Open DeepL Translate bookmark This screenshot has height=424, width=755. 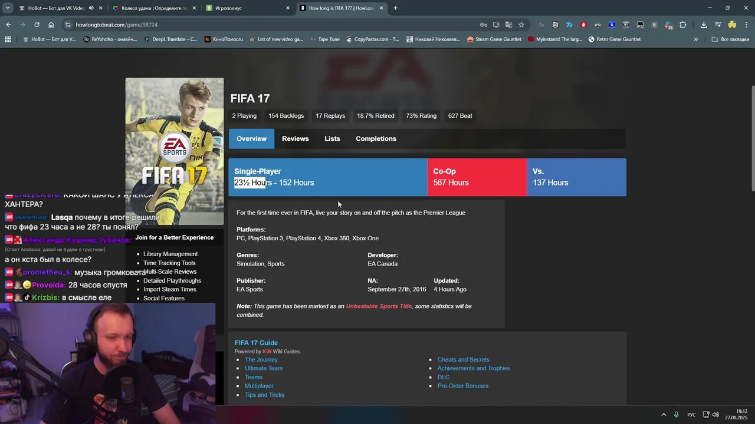point(170,39)
